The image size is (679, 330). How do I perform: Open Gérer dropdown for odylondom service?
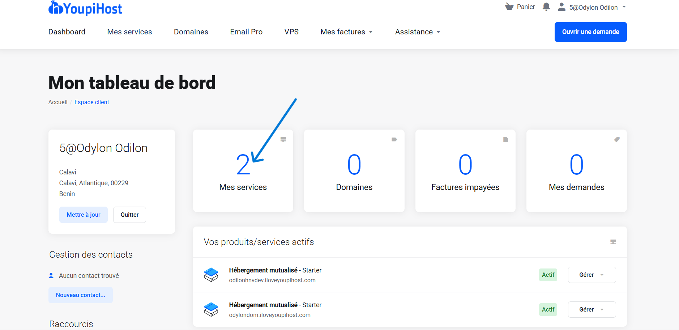pyautogui.click(x=592, y=309)
